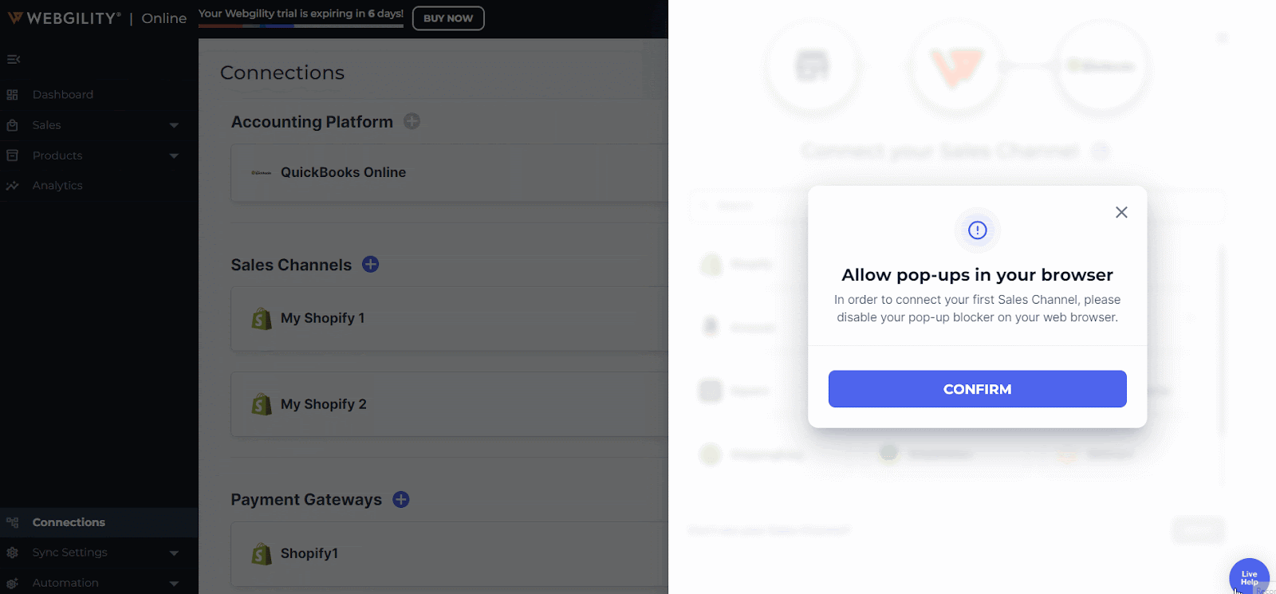This screenshot has height=594, width=1276.
Task: Add a new Sales Channel with the plus icon
Action: [x=370, y=264]
